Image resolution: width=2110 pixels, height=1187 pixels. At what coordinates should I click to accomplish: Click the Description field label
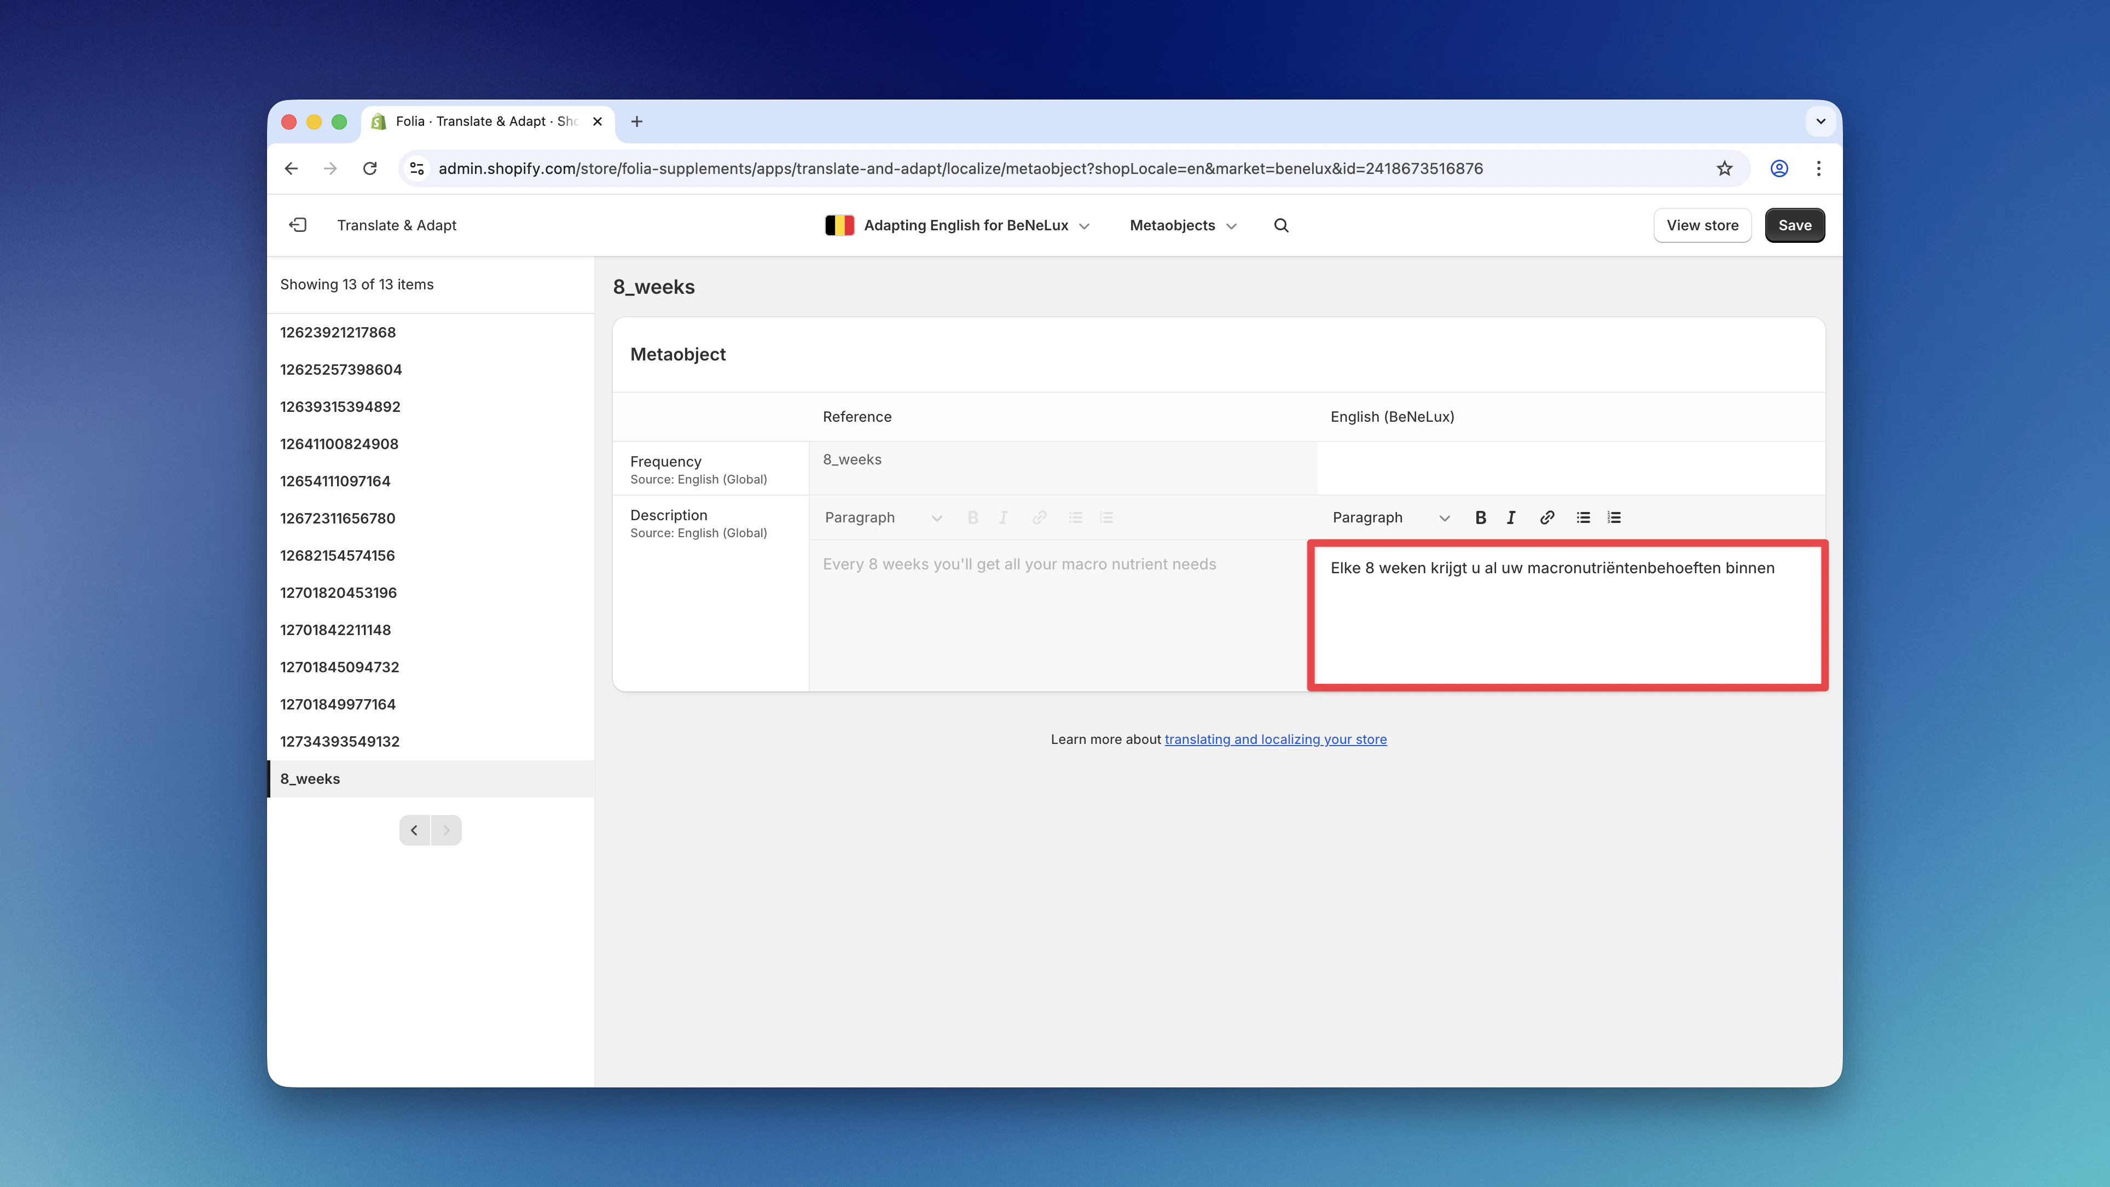coord(668,515)
